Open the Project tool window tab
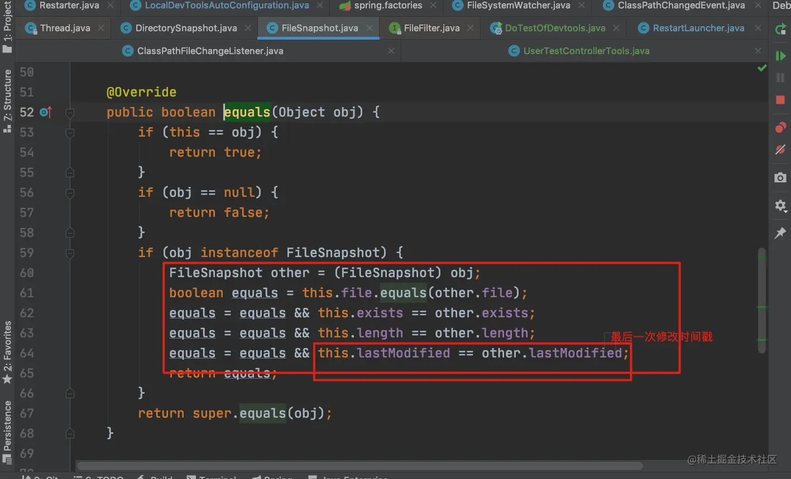Viewport: 791px width, 479px height. point(7,27)
